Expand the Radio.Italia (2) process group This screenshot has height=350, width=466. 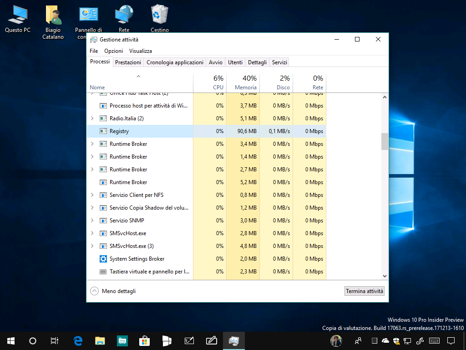[92, 118]
